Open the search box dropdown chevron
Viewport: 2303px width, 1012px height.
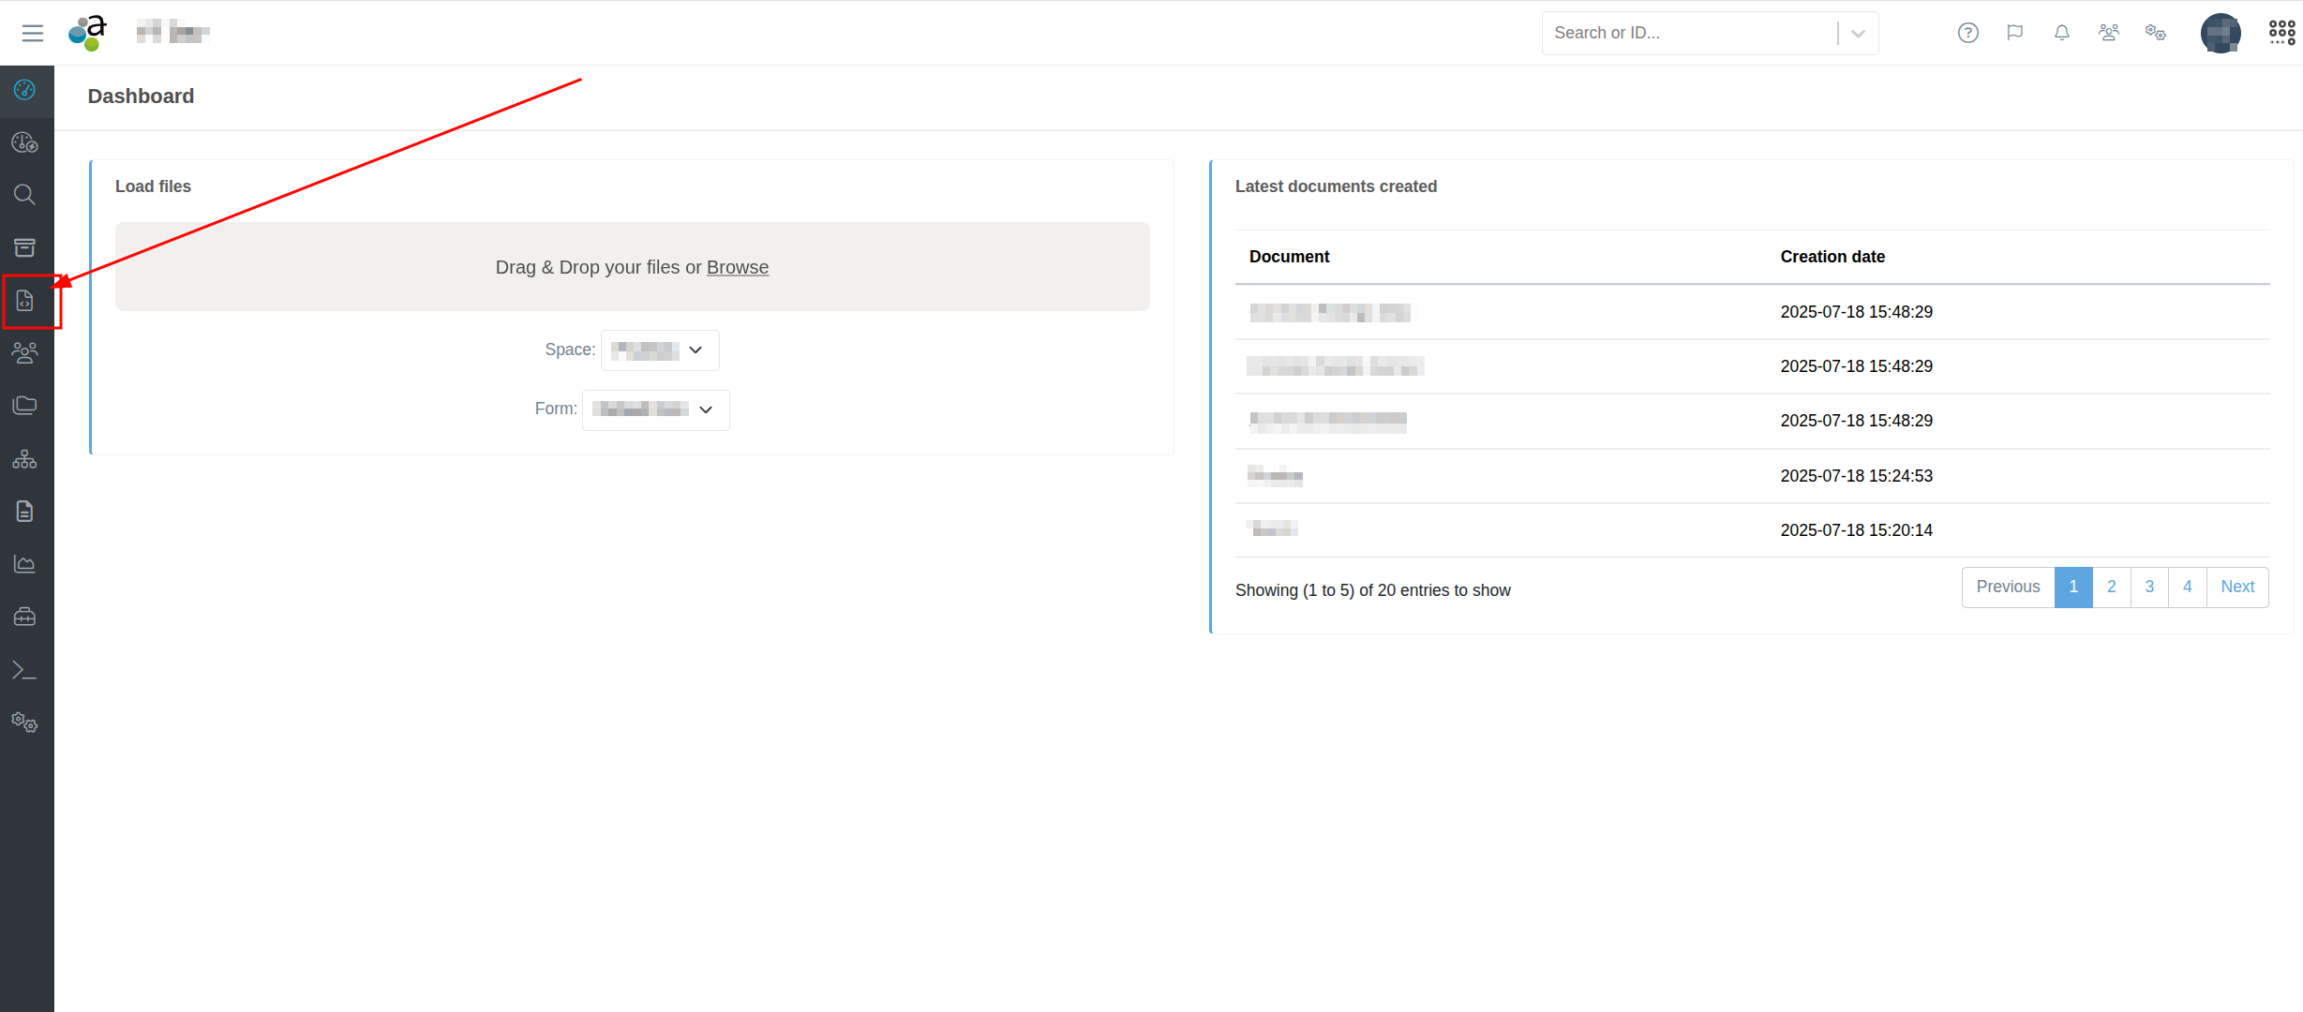click(x=1858, y=34)
